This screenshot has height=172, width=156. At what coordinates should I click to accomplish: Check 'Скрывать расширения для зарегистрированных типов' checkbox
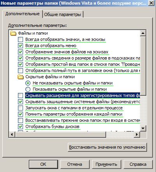pyautogui.click(x=20, y=96)
